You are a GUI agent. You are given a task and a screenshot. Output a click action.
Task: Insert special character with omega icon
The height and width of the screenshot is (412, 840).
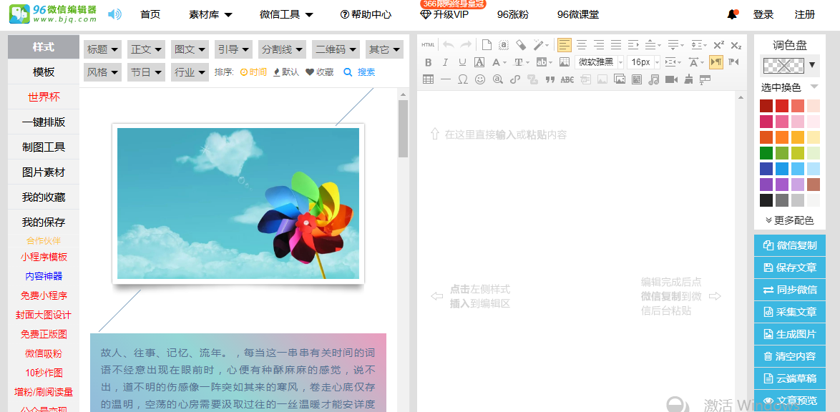(463, 79)
